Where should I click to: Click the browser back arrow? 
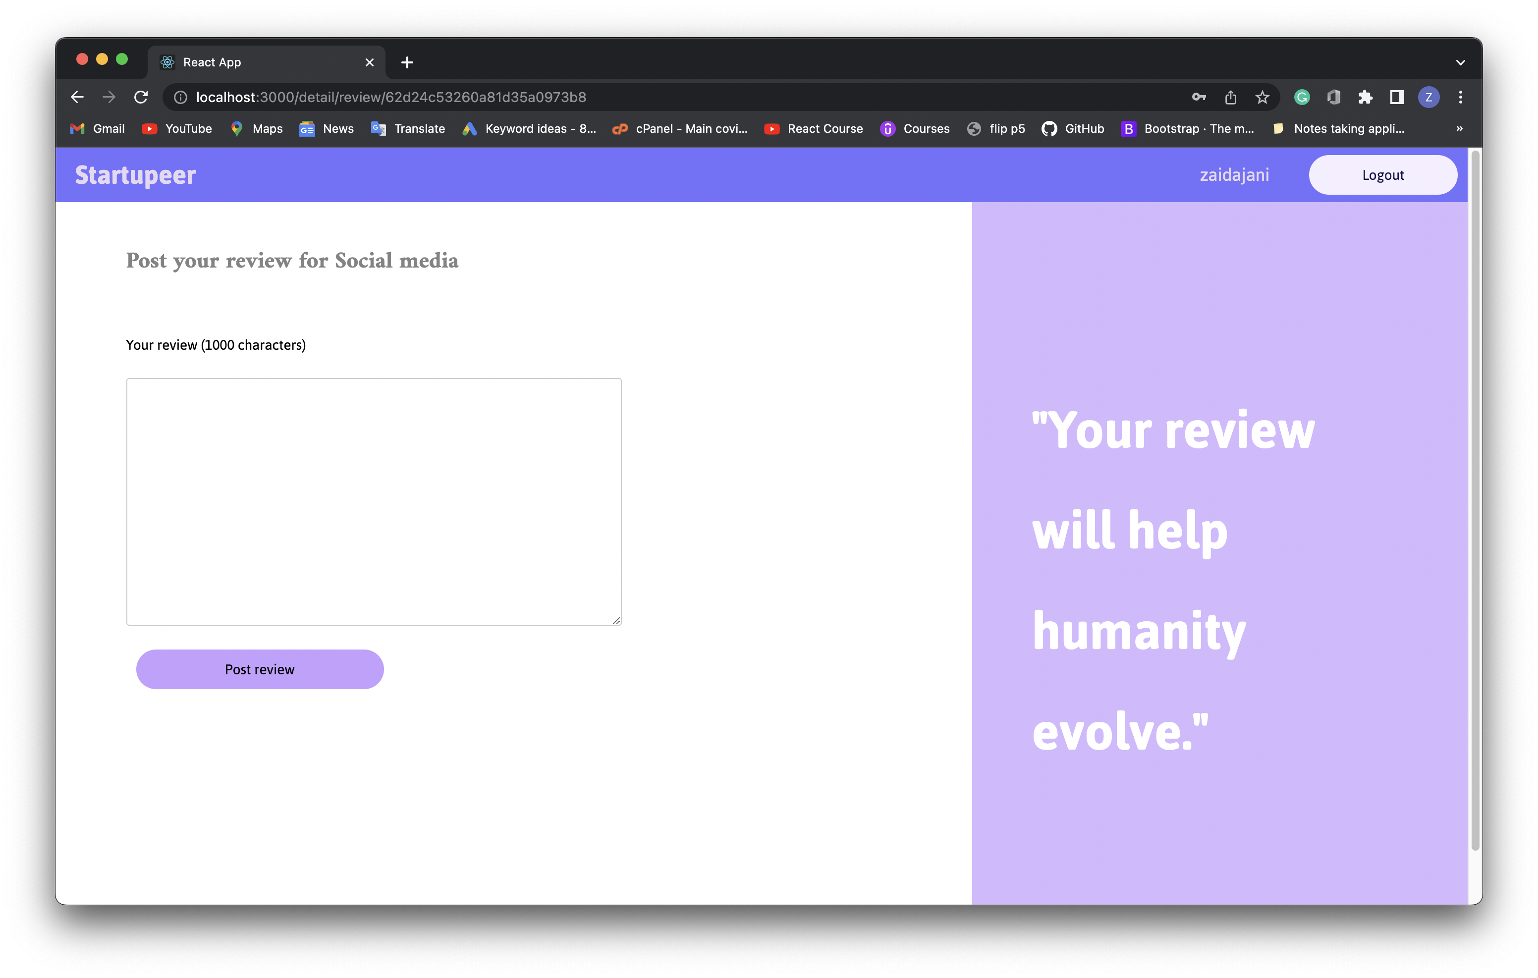77,97
